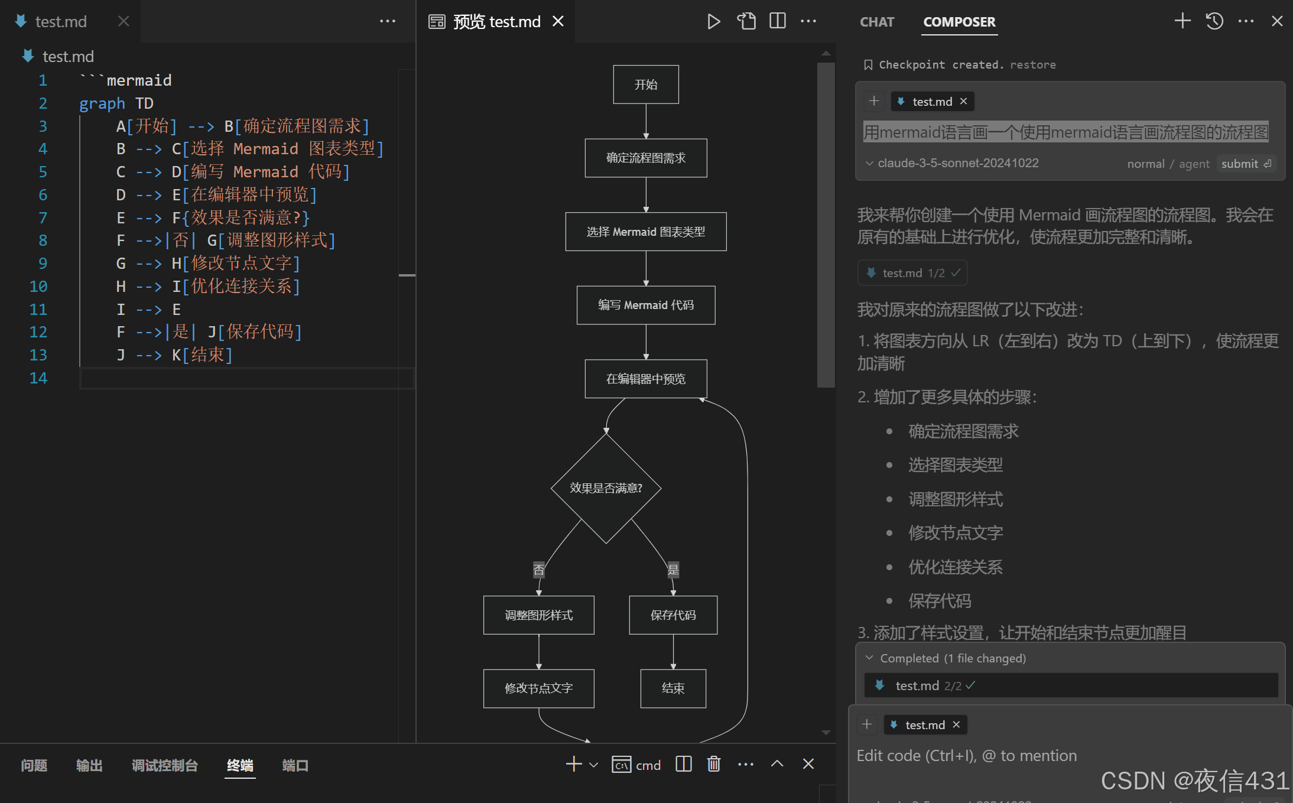1293x803 pixels.
Task: Switch composer mode to agent
Action: pyautogui.click(x=1194, y=164)
